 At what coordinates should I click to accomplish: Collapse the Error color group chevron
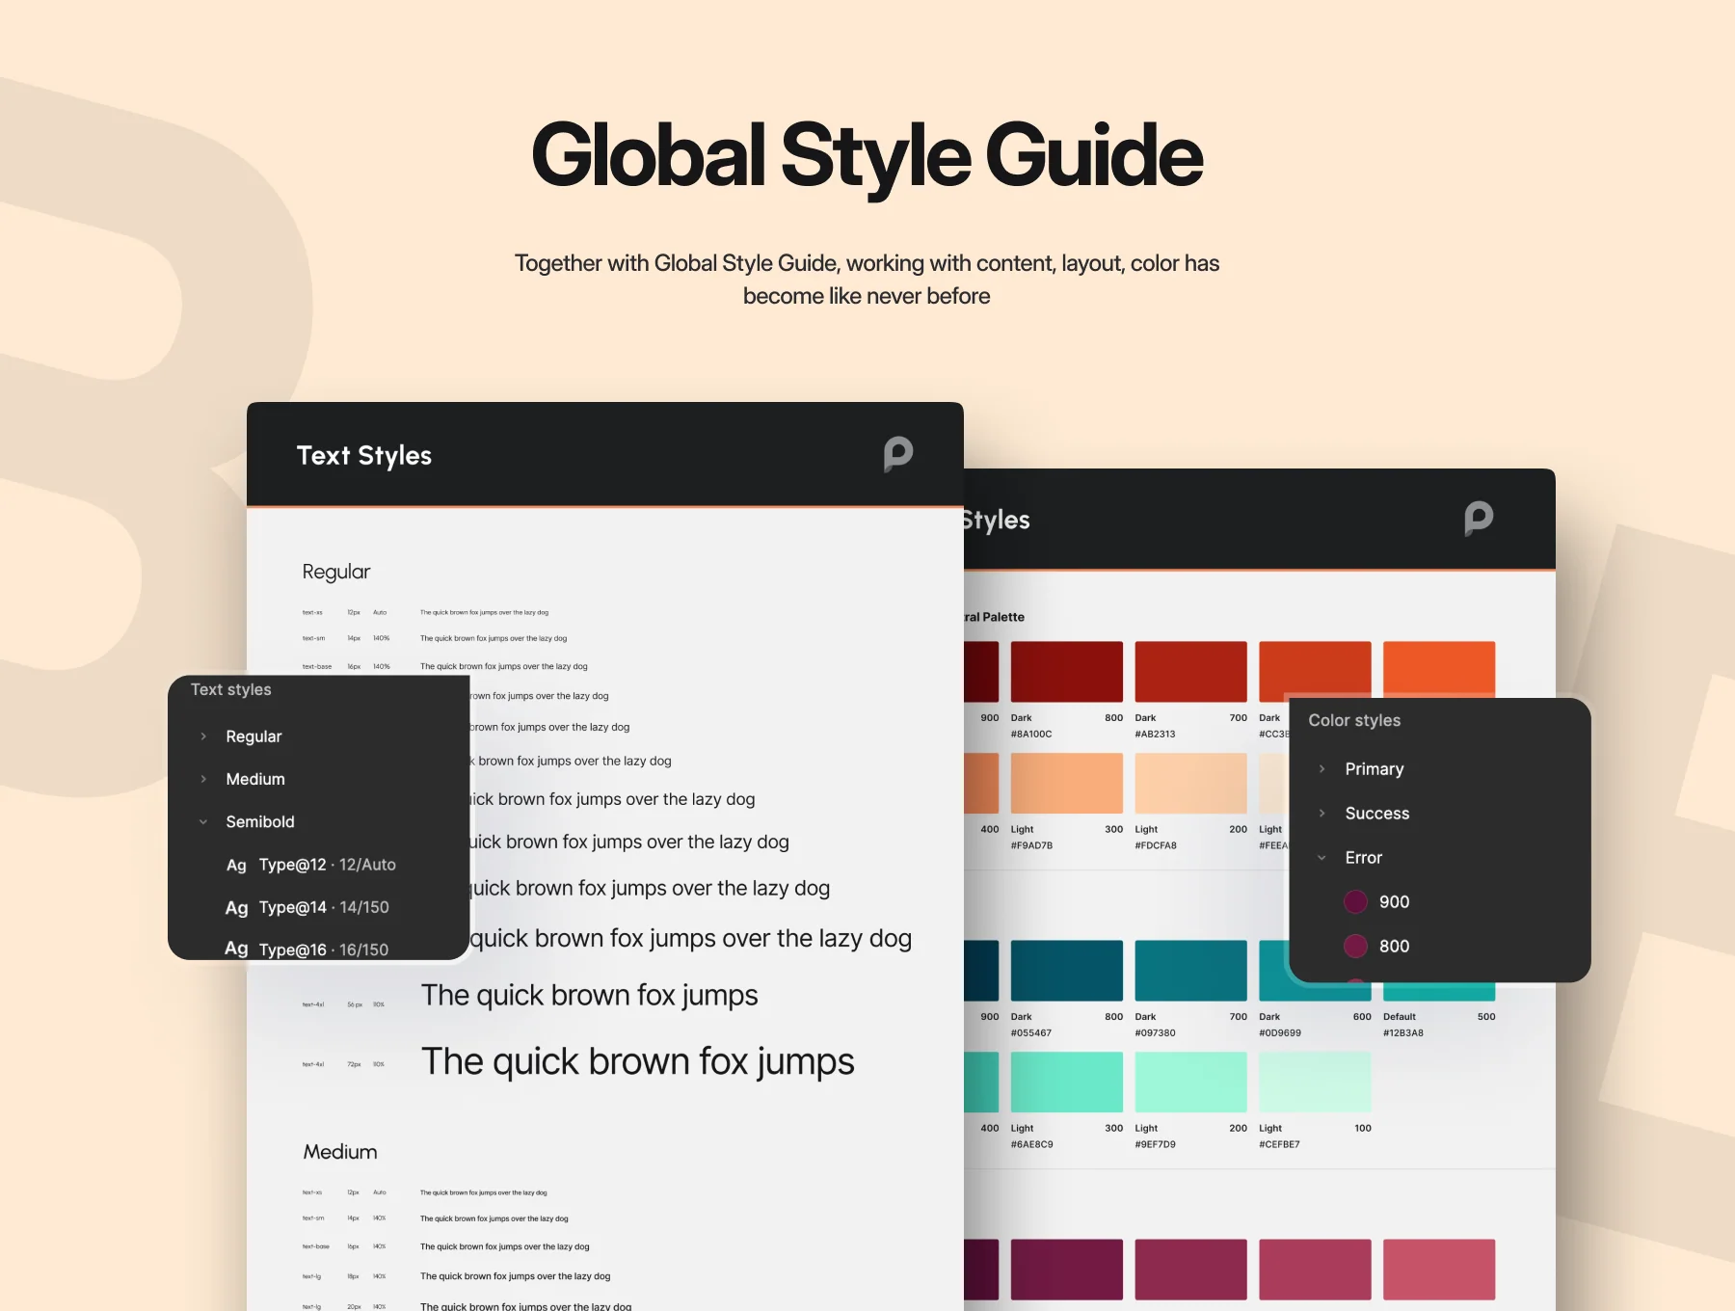click(x=1321, y=858)
